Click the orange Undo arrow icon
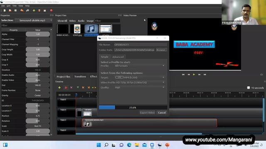266x149 pixels. click(x=22, y=10)
